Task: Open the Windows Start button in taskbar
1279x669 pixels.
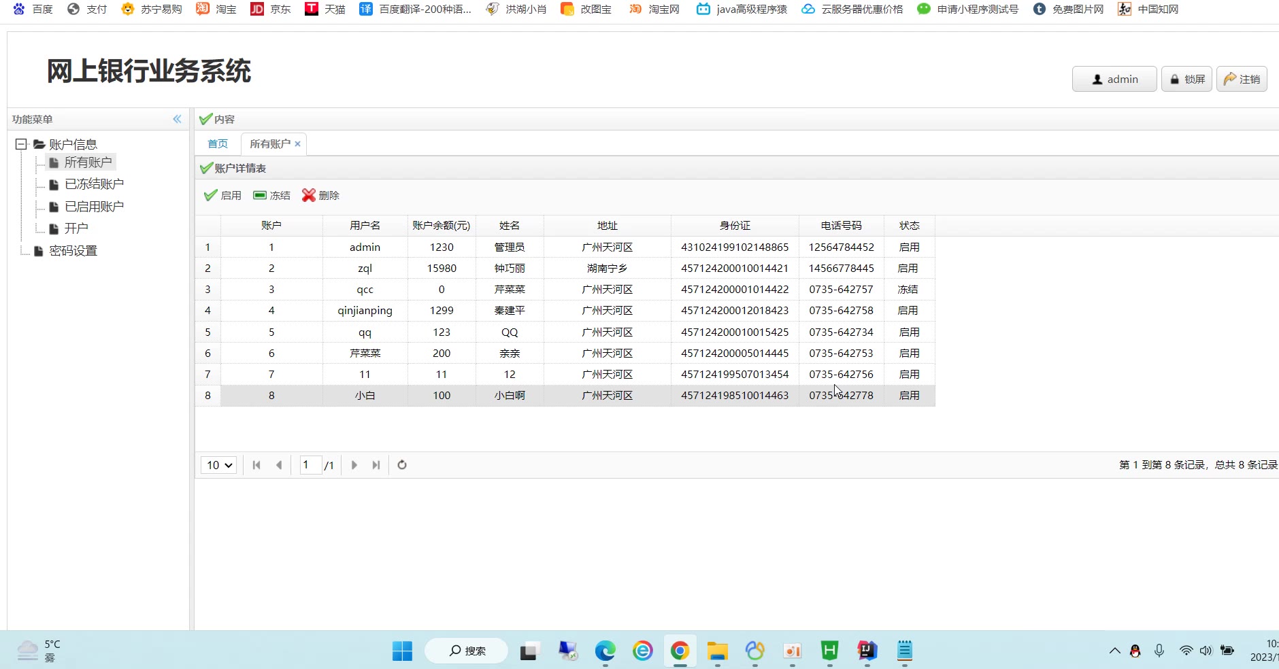Action: pos(402,651)
